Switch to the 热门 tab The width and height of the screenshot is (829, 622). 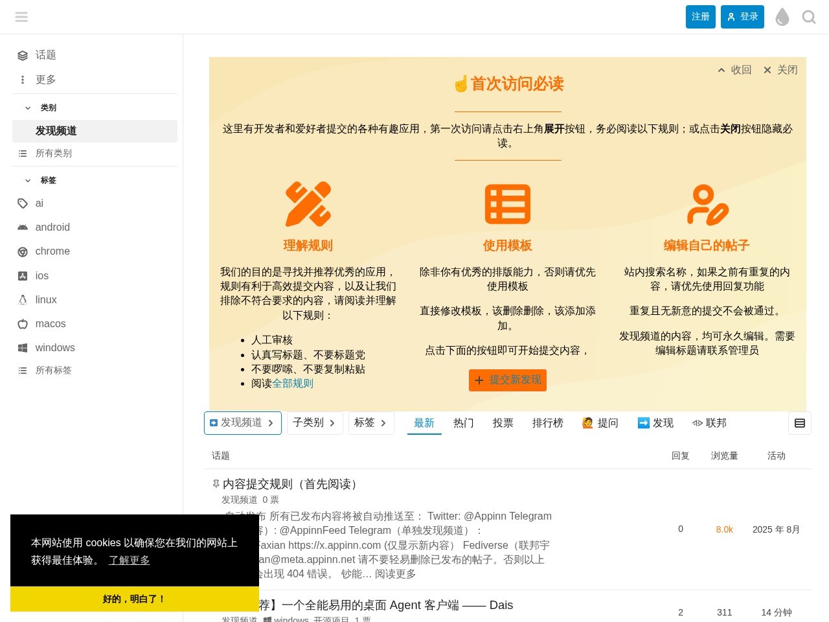point(463,423)
